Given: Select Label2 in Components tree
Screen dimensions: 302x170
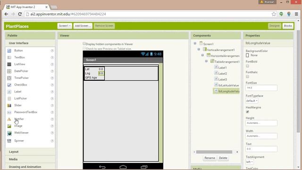Looking at the screenshot, I should 222,74.
